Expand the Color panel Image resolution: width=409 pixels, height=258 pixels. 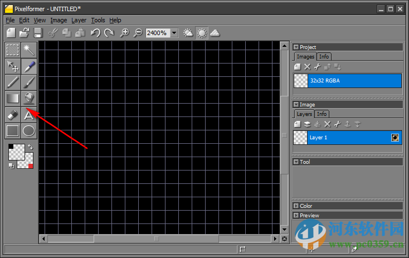(296, 206)
